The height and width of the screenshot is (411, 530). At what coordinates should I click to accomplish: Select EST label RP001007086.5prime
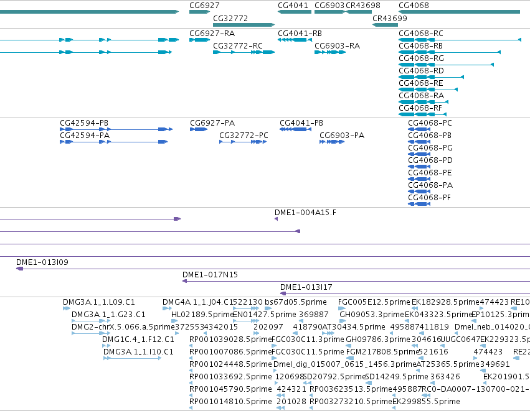[230, 352]
